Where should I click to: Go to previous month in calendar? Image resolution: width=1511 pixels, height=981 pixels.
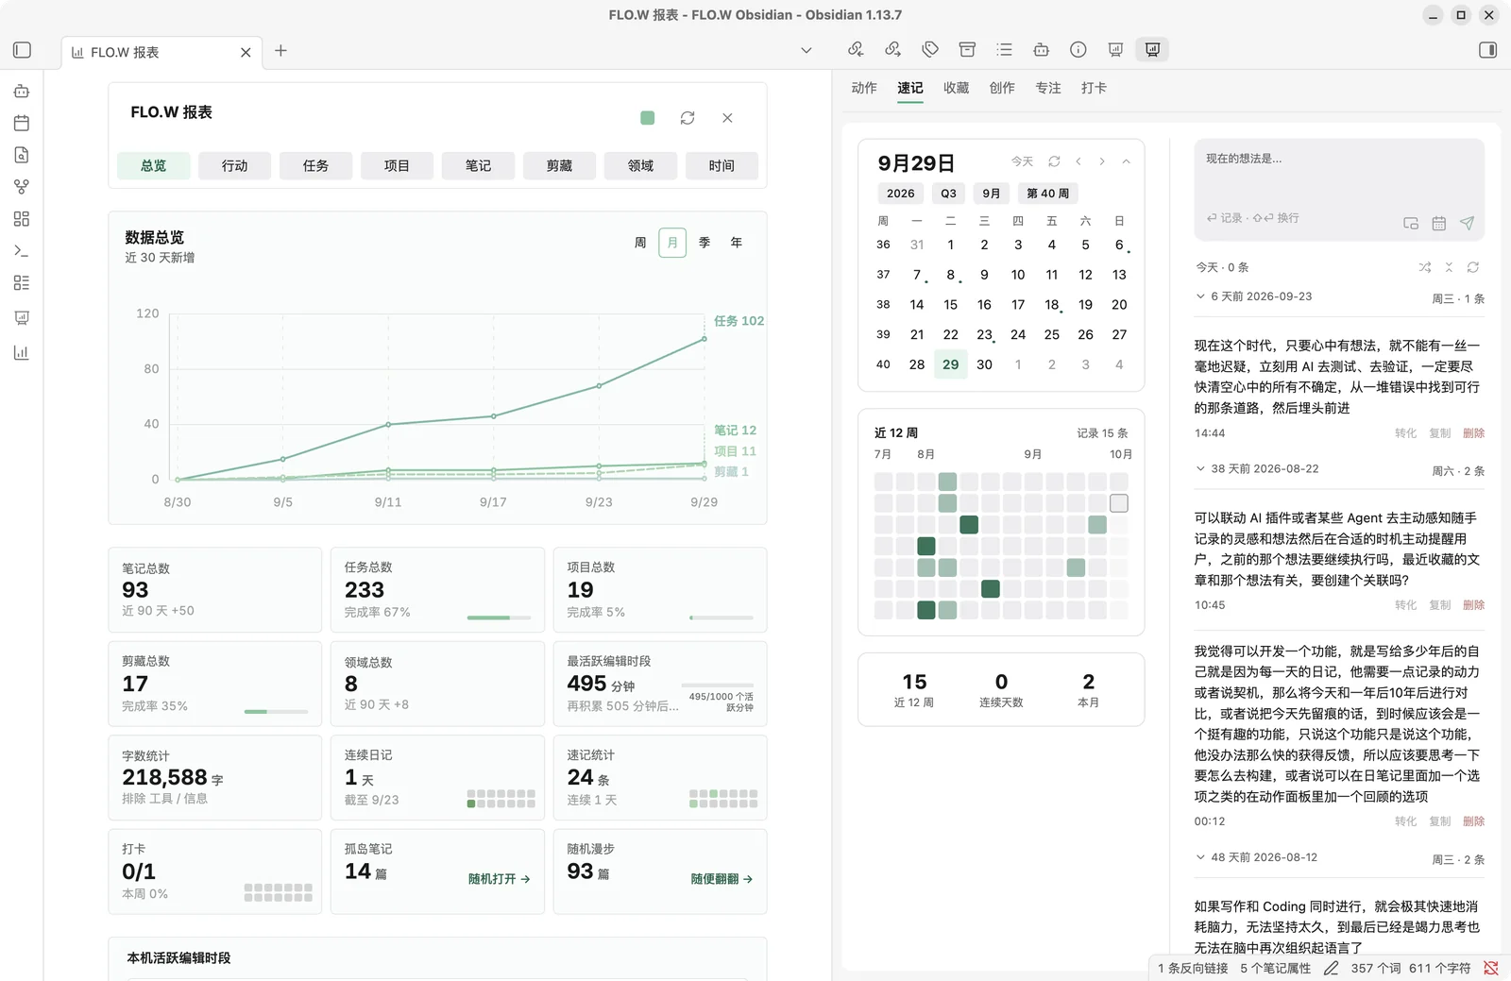(x=1078, y=161)
